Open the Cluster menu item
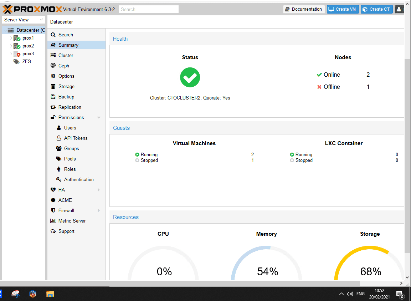Screen dimensions: 411x301 pos(77,55)
